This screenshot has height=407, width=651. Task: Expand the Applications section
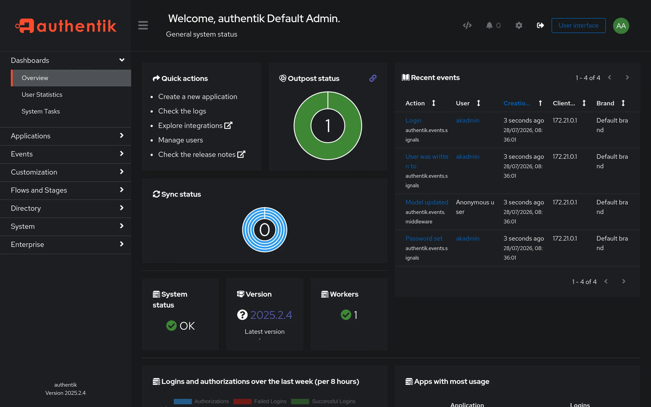click(x=65, y=136)
